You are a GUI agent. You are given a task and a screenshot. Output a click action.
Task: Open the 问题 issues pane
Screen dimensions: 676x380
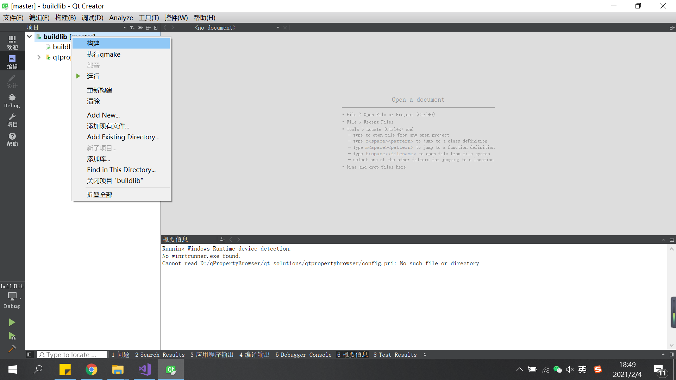(120, 355)
